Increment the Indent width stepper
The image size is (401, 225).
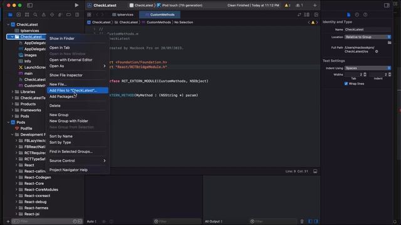390,74
